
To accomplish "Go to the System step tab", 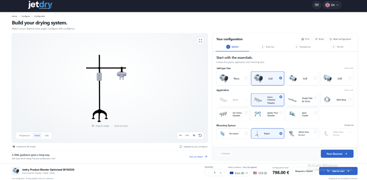I will [x=232, y=47].
